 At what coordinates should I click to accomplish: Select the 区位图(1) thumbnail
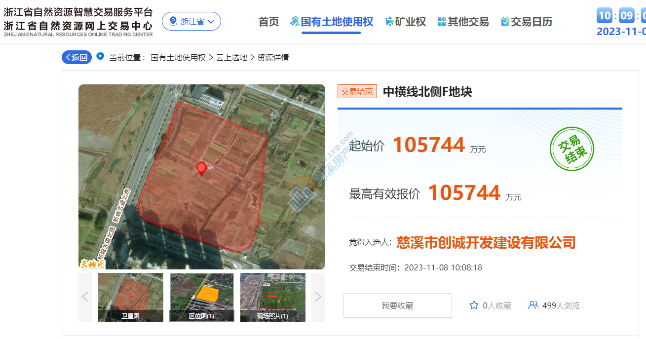[202, 297]
